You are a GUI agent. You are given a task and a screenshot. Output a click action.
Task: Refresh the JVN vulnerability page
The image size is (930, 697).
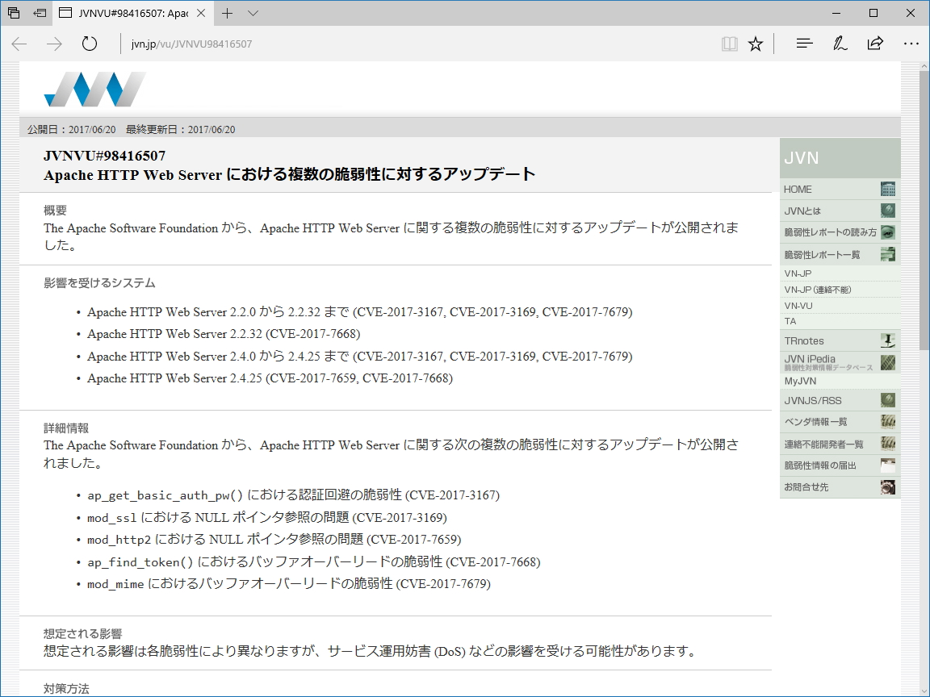pos(89,44)
